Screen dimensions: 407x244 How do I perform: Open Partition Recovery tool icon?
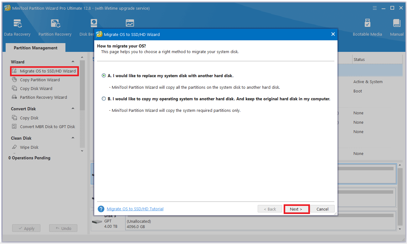click(55, 23)
